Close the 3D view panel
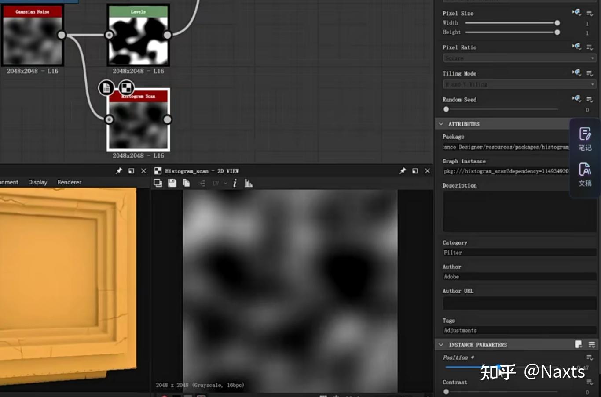The width and height of the screenshot is (601, 397). pyautogui.click(x=143, y=171)
